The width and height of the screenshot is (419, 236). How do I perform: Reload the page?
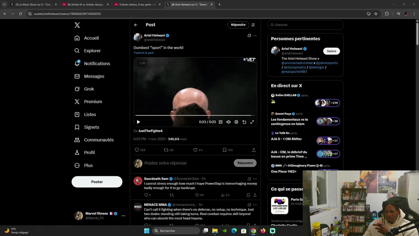20,14
